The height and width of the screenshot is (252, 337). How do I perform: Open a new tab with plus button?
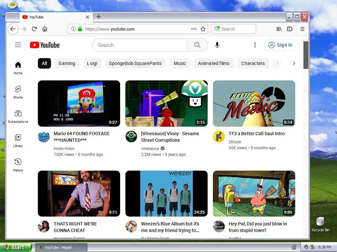click(x=99, y=17)
